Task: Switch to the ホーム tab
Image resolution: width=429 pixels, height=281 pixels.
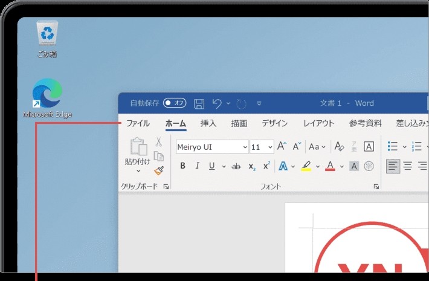Action: (176, 123)
